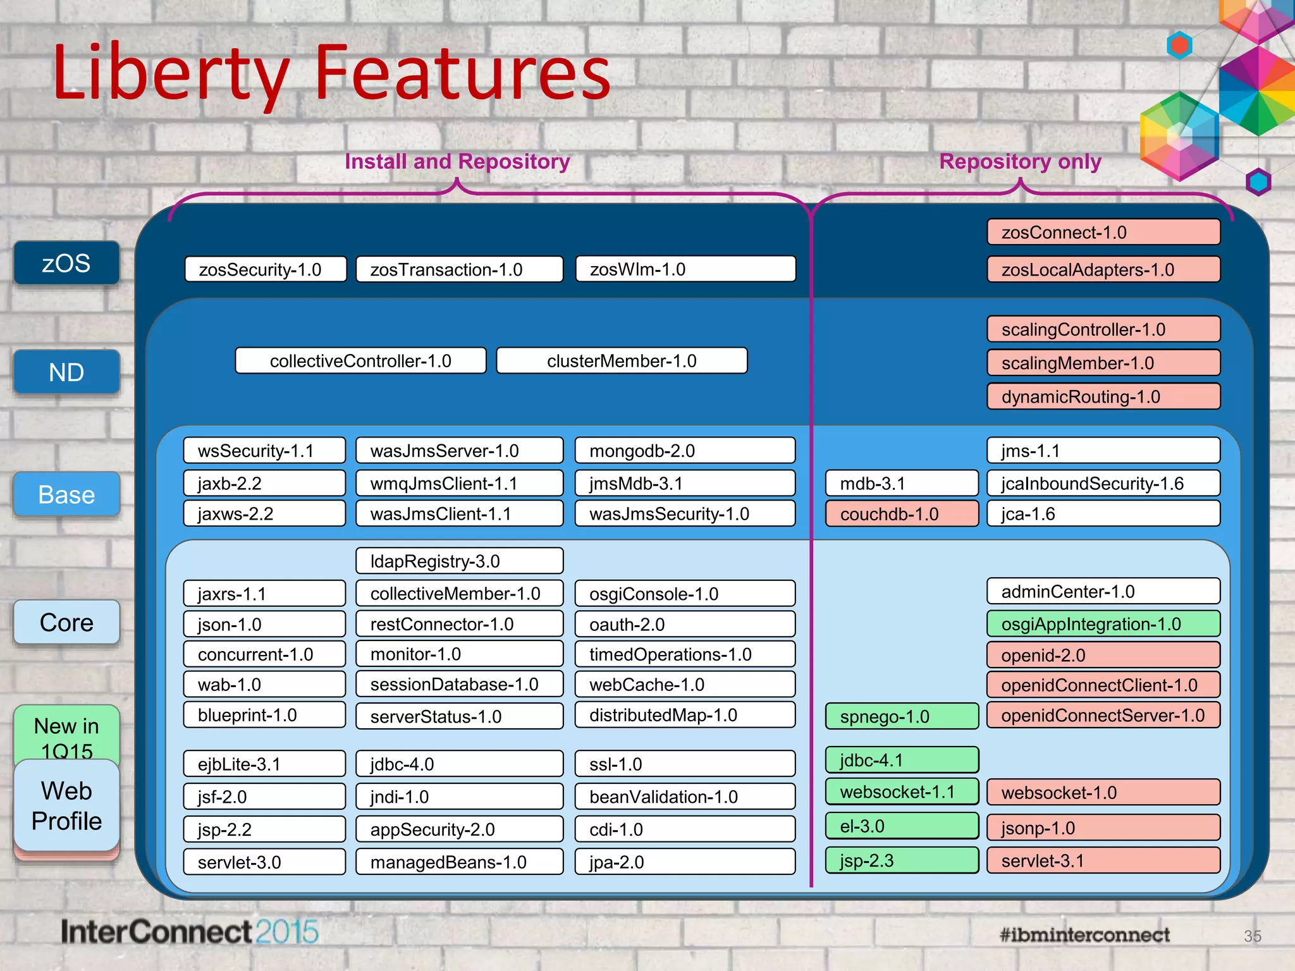Viewport: 1295px width, 971px height.
Task: Select the websocket-1.1 feature box
Action: [901, 791]
